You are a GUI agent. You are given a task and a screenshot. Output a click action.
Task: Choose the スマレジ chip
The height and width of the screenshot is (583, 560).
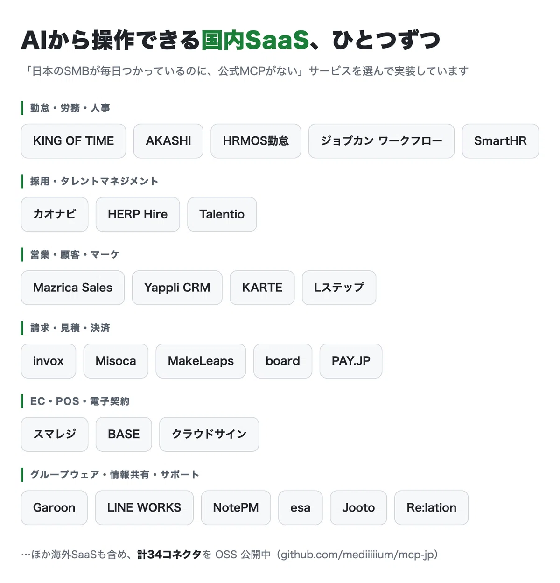(55, 434)
